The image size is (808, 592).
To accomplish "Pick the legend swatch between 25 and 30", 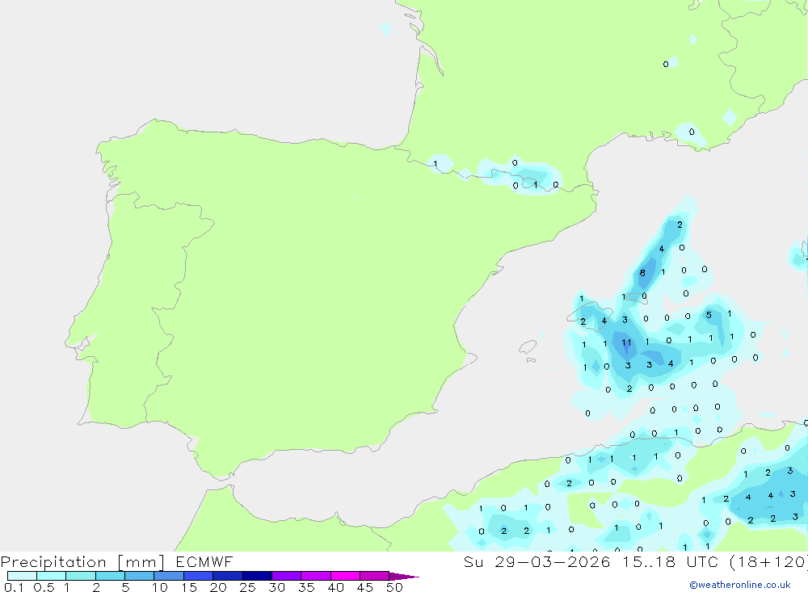I will pos(257,576).
